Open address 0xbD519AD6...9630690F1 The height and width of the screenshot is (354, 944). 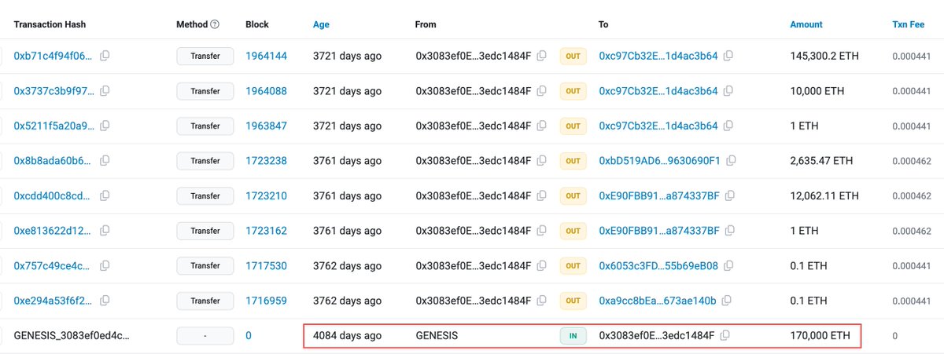pyautogui.click(x=659, y=161)
